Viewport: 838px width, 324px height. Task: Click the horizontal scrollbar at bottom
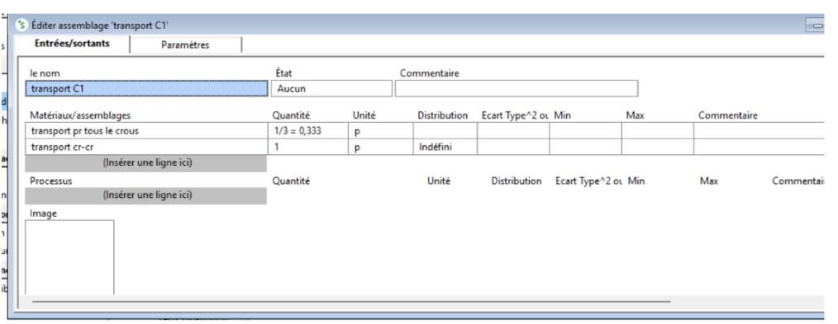coord(350,301)
